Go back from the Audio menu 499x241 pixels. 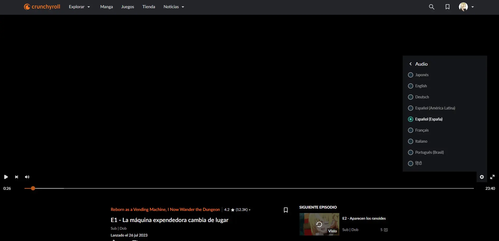click(411, 64)
